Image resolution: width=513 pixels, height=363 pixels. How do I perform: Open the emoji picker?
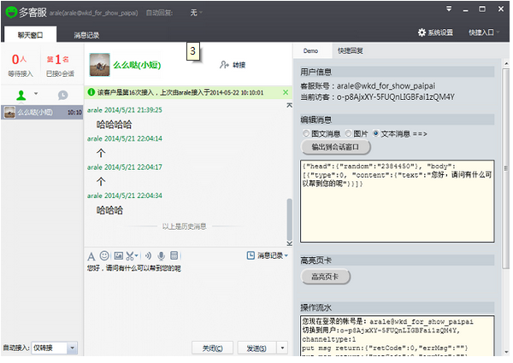click(x=104, y=255)
